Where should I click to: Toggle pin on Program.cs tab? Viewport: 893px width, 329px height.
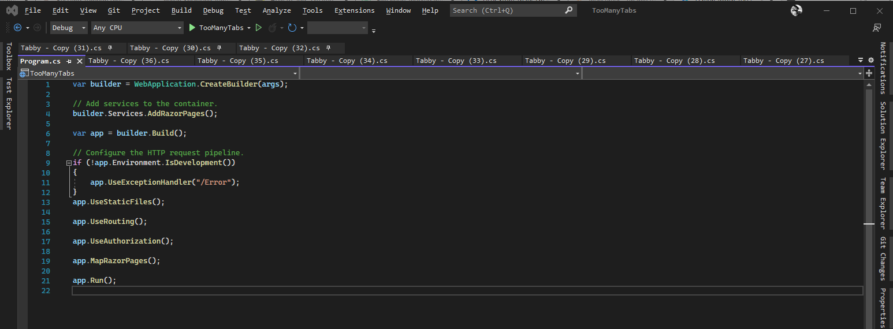[69, 61]
